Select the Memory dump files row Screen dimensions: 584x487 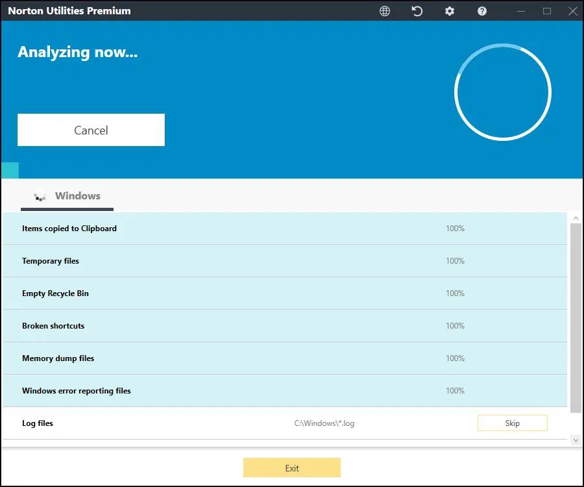285,358
